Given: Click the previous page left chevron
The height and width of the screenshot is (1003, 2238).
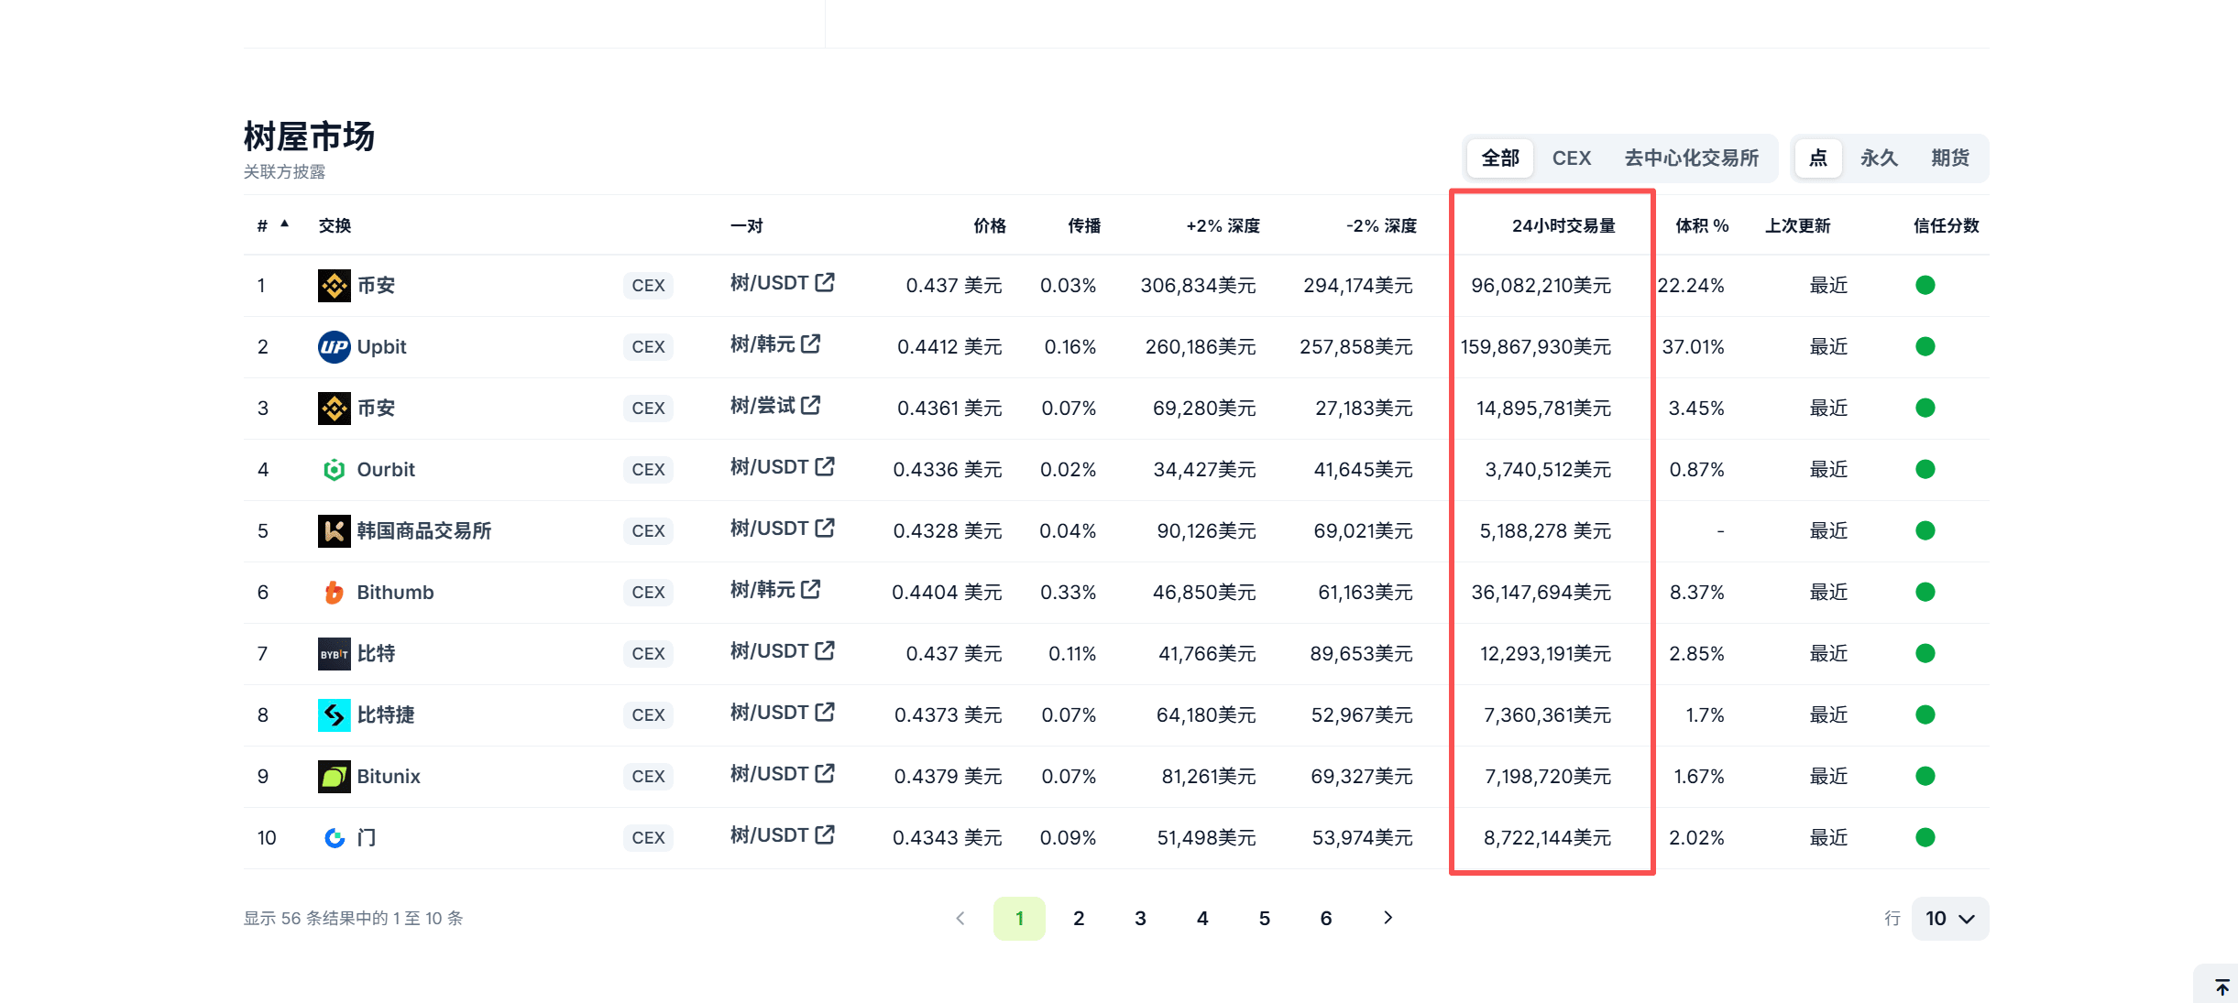Looking at the screenshot, I should (960, 918).
